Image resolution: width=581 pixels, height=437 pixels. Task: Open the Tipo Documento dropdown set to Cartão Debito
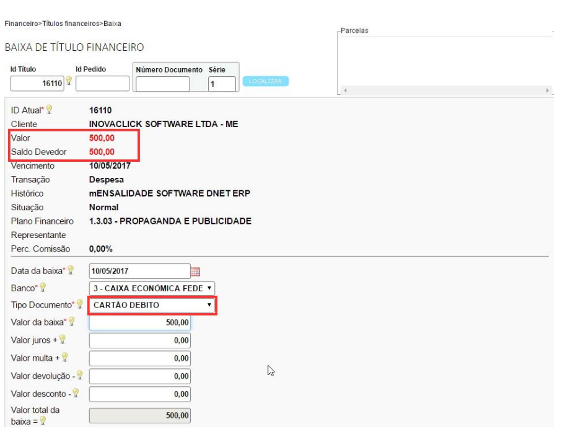(x=152, y=305)
